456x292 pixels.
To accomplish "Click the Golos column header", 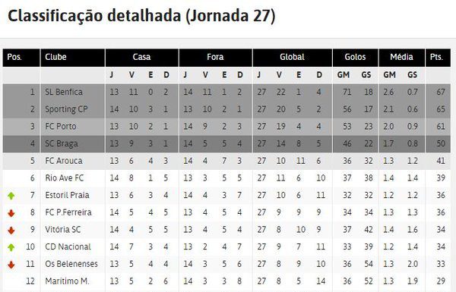I will pos(355,58).
